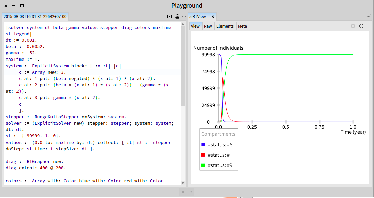Select the first pager dot at the bottom

(x=183, y=192)
